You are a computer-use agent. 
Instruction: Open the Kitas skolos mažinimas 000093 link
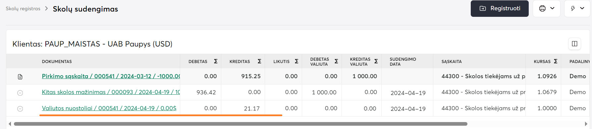(111, 92)
